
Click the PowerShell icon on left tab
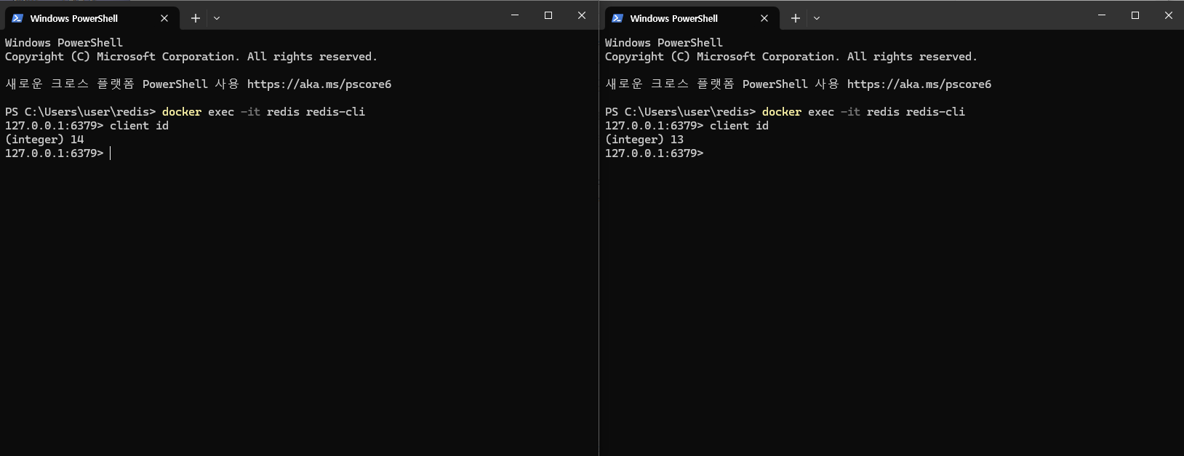tap(17, 18)
